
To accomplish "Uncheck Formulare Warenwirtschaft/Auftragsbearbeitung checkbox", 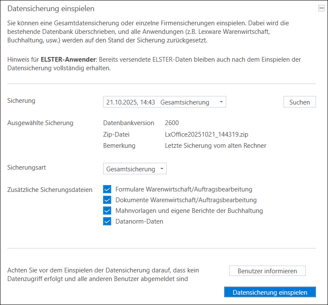I will point(107,189).
